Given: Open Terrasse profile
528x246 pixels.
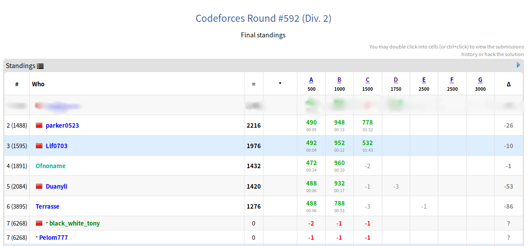Looking at the screenshot, I should tap(48, 206).
